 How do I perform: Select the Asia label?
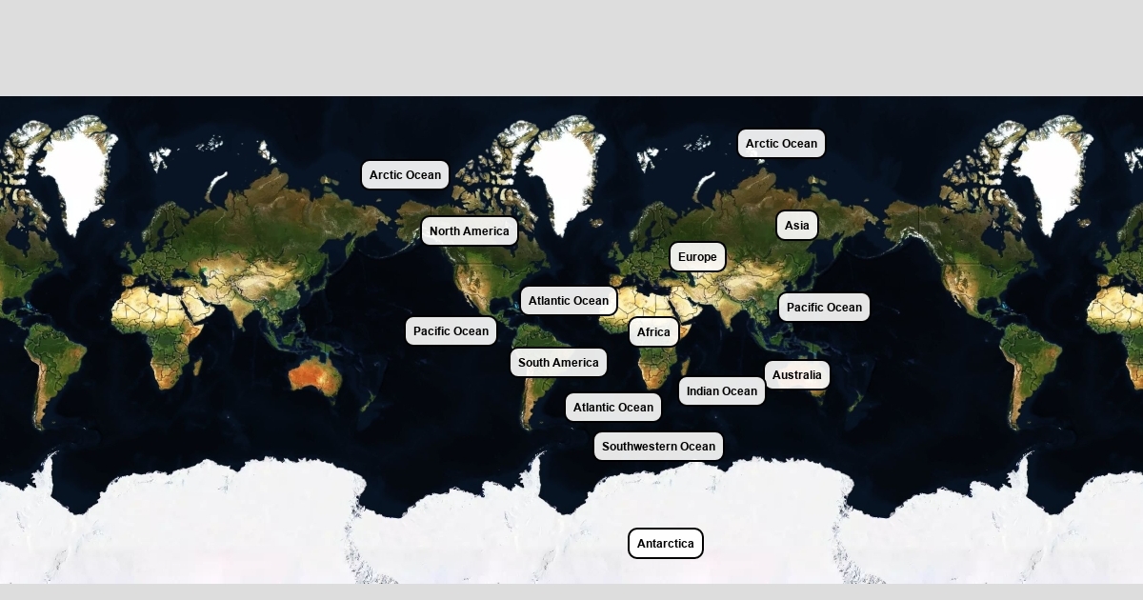pyautogui.click(x=796, y=226)
